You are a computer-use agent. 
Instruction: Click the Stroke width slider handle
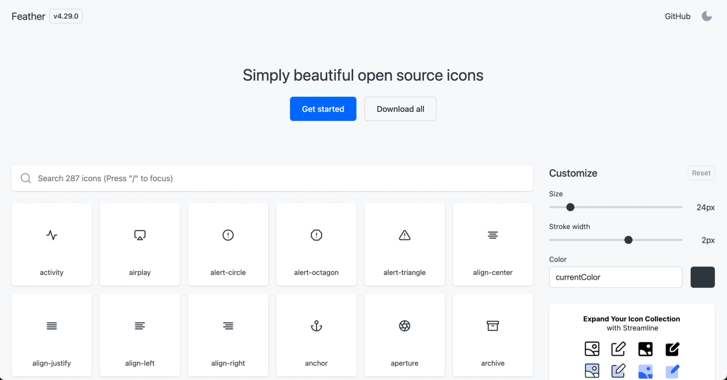pos(628,240)
